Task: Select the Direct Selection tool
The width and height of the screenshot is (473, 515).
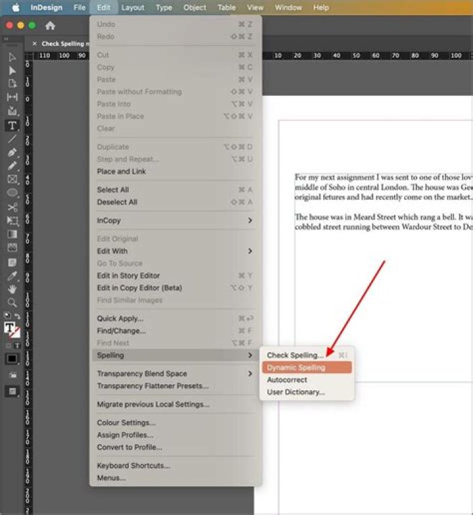Action: [12, 71]
